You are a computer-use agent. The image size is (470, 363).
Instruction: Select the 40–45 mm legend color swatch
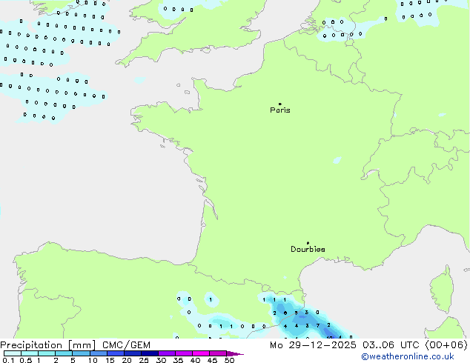201,353
